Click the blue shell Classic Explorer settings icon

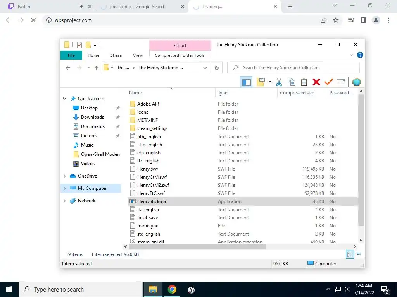tap(357, 82)
